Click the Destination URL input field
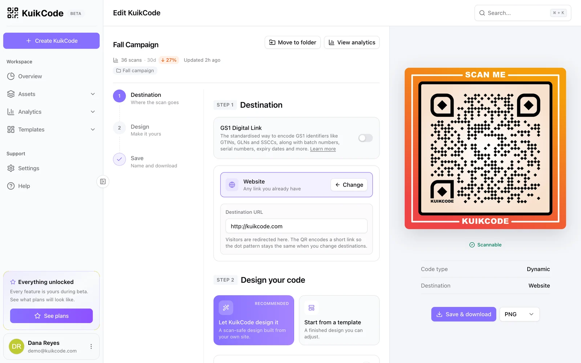The height and width of the screenshot is (363, 581). pyautogui.click(x=296, y=226)
